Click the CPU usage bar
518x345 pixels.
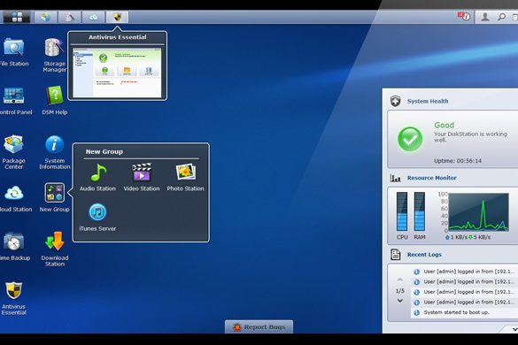point(402,211)
